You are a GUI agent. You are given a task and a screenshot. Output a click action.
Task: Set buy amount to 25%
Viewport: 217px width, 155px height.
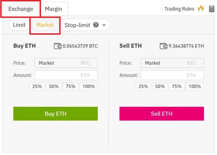point(37,86)
